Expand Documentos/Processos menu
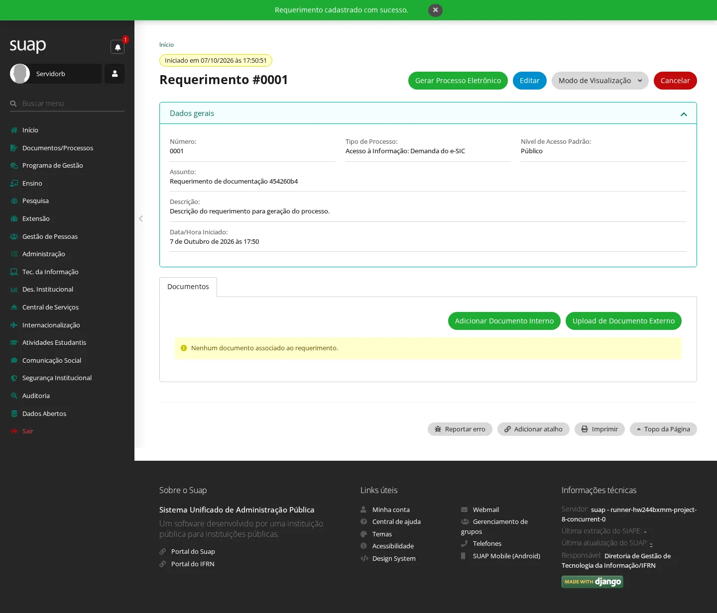The height and width of the screenshot is (613, 717). click(58, 148)
